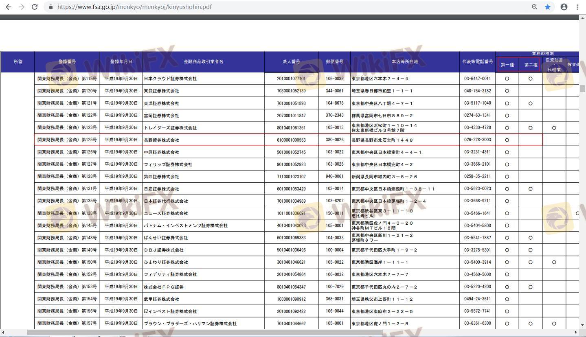This screenshot has height=337, width=586.
Task: Click the browser forward arrow
Action: click(22, 7)
